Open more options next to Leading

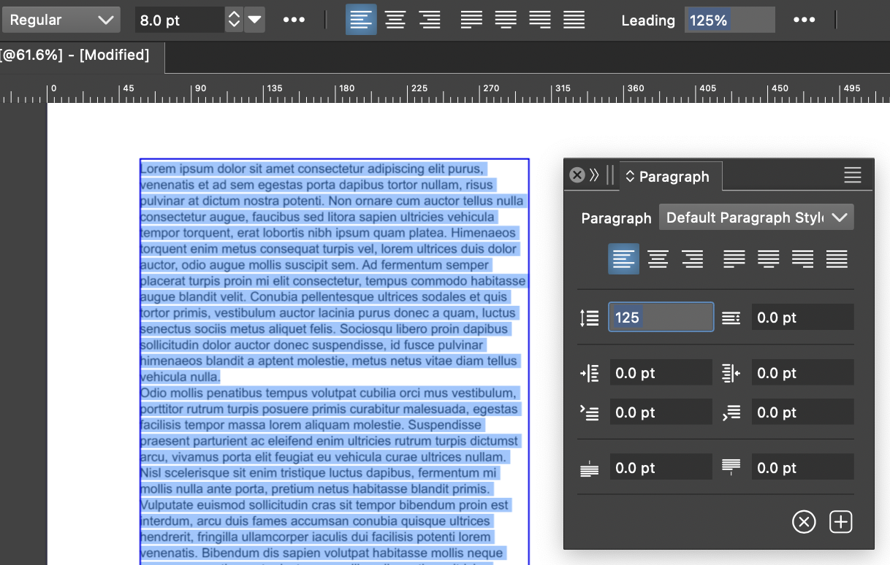tap(804, 20)
